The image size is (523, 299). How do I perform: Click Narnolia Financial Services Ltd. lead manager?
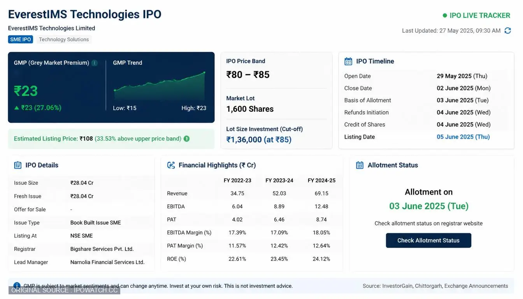click(107, 262)
